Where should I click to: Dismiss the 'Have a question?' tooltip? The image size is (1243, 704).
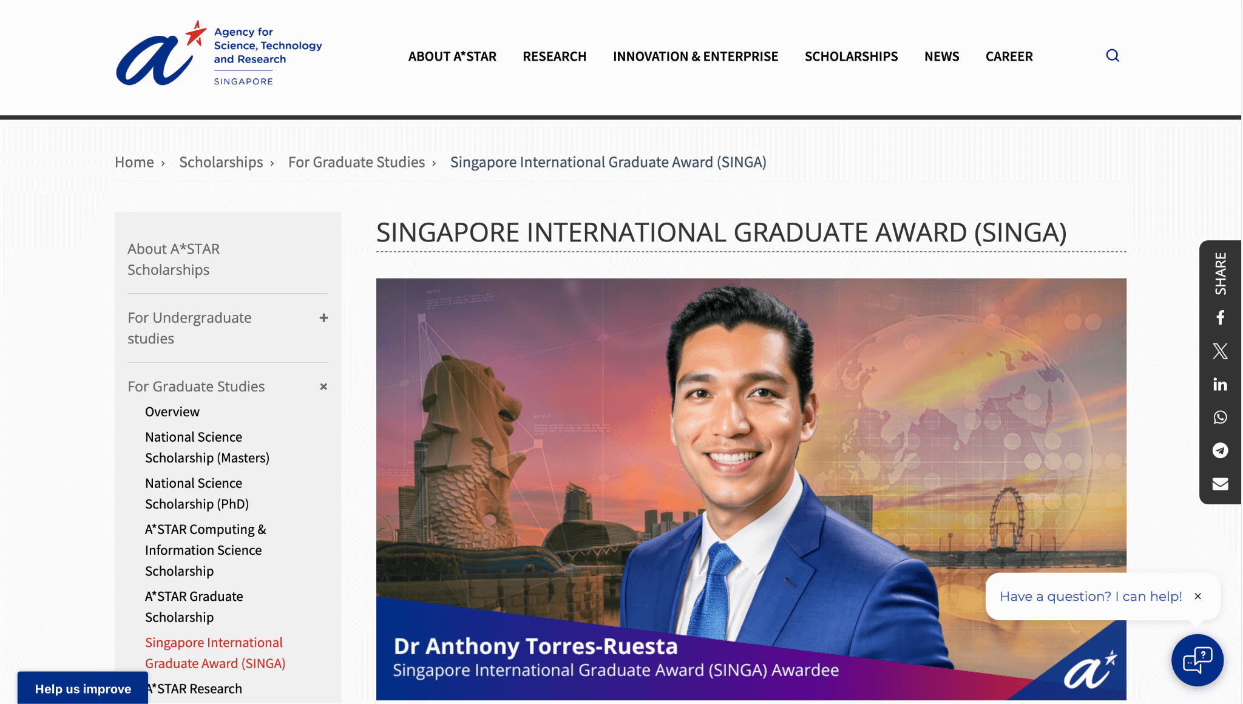point(1197,597)
